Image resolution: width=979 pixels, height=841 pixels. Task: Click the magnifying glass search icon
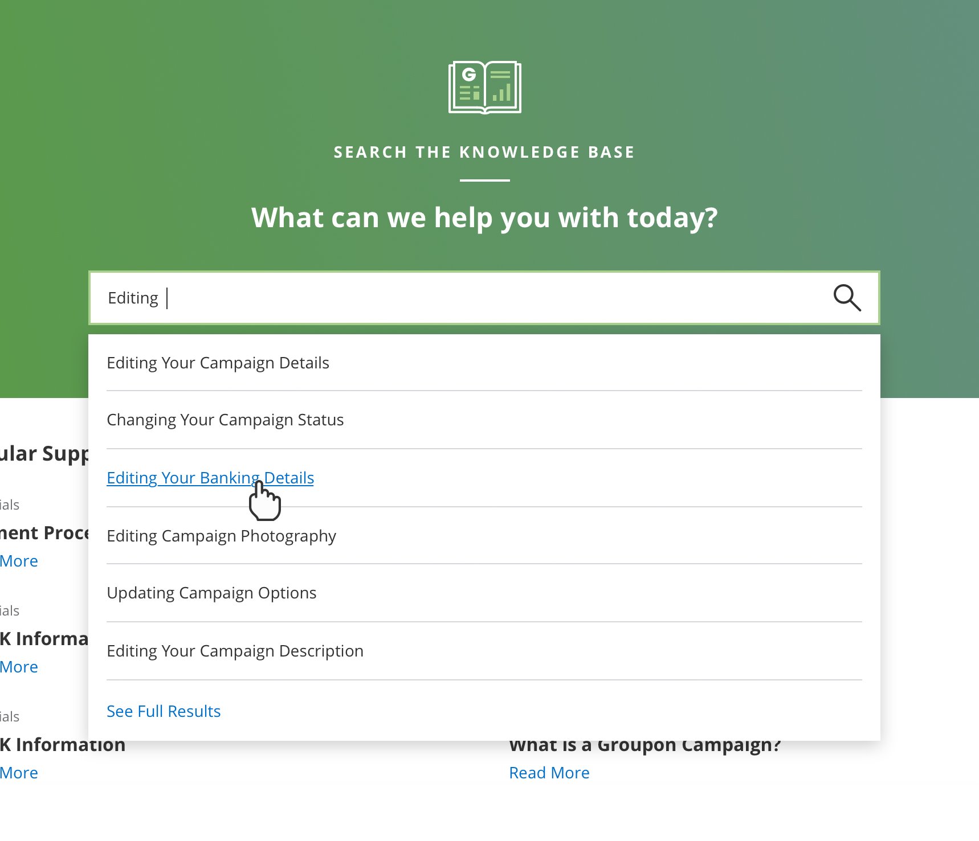point(847,298)
